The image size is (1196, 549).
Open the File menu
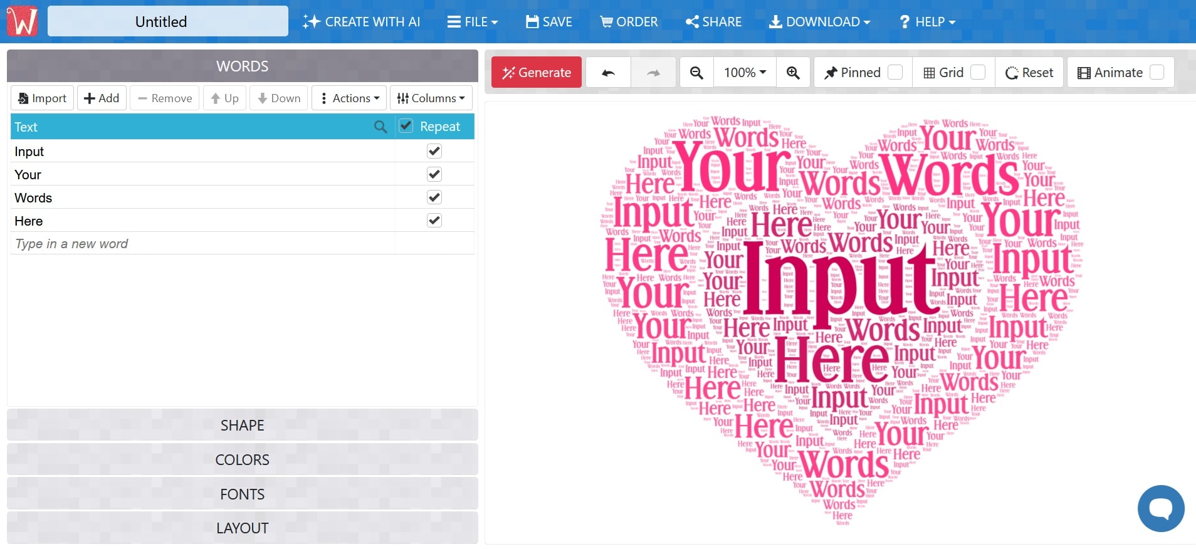[473, 22]
